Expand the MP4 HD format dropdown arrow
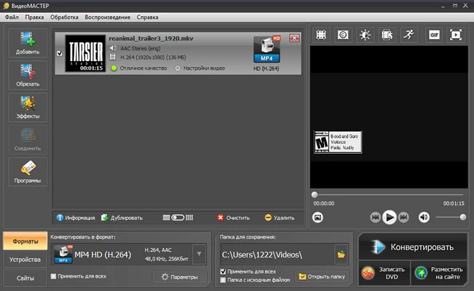 [199, 254]
